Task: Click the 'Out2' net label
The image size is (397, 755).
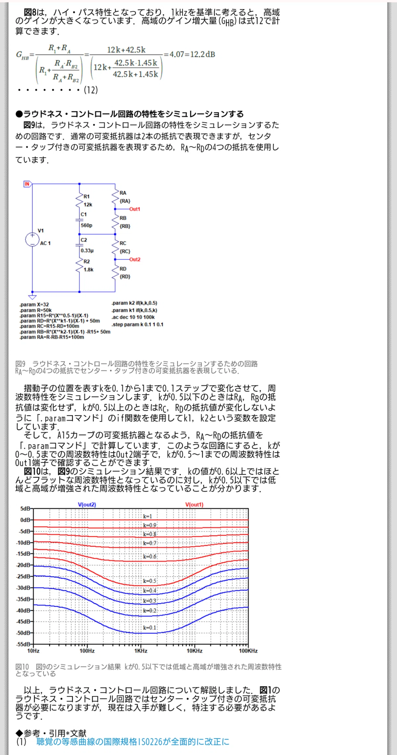Action: [x=135, y=260]
